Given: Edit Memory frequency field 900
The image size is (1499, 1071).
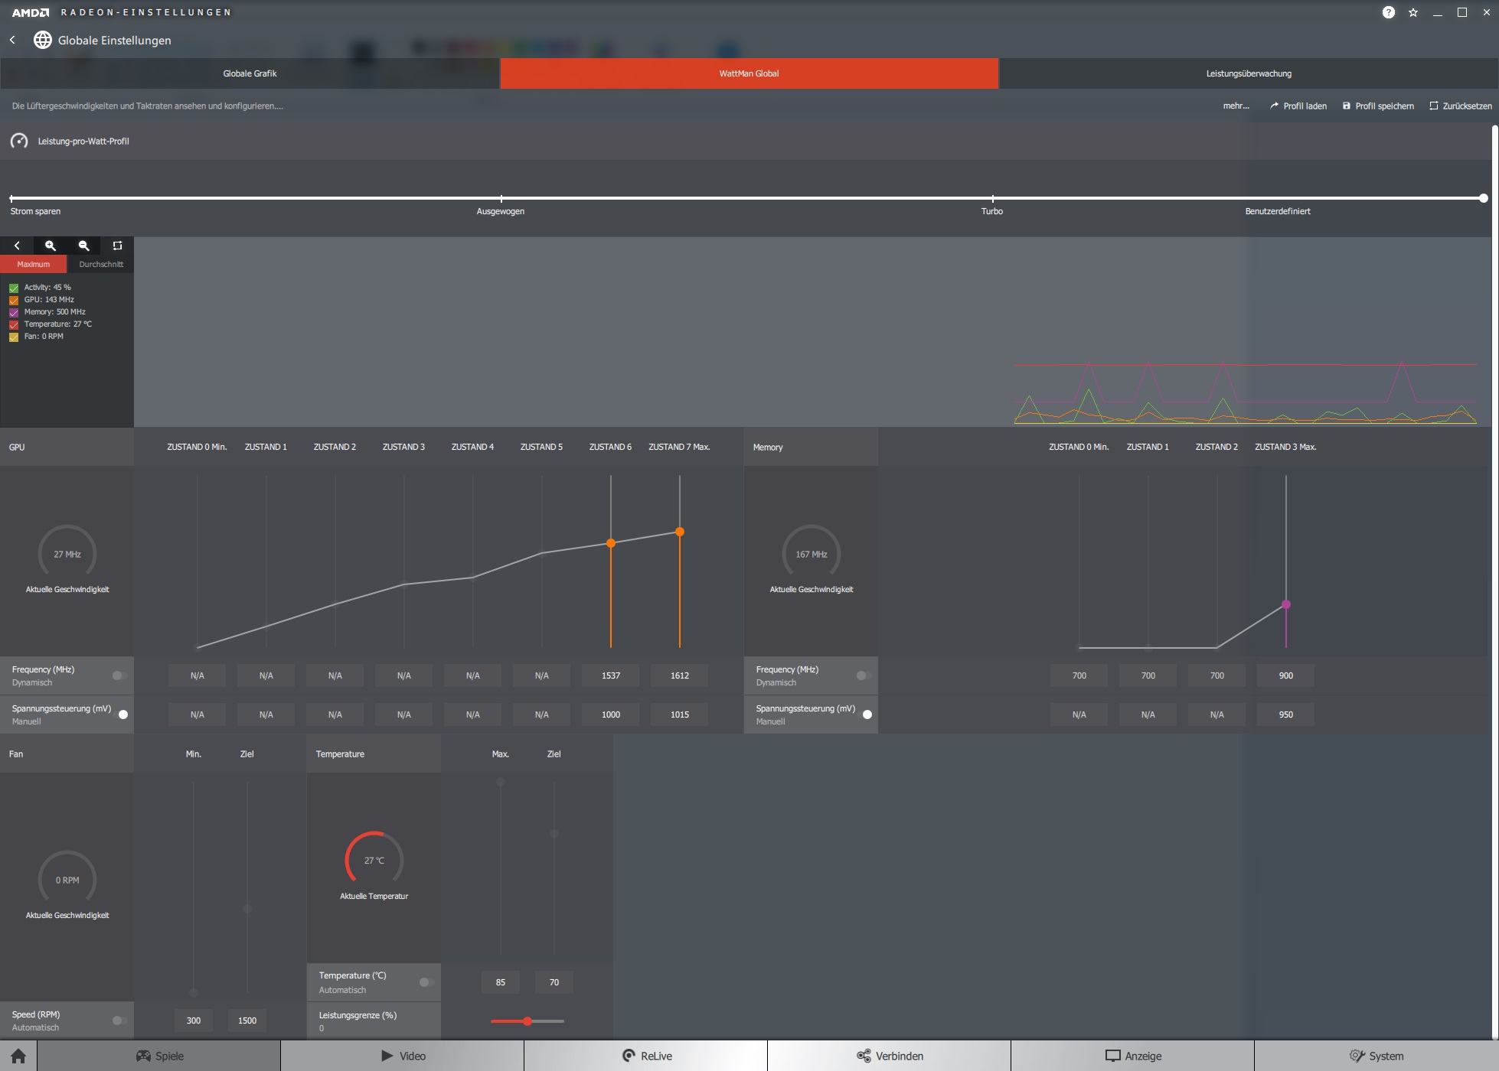Looking at the screenshot, I should pos(1286,675).
